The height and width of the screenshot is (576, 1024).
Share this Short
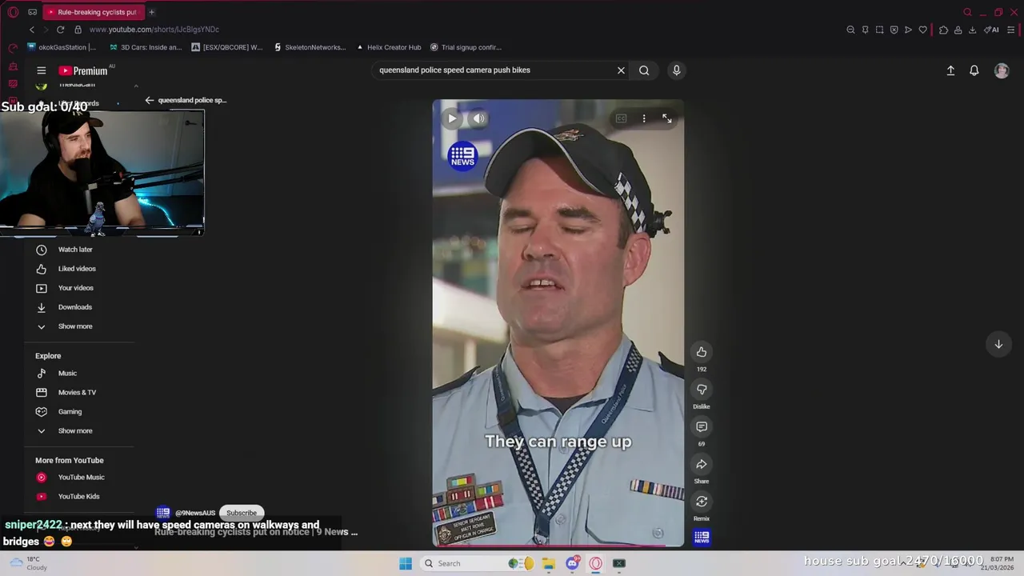tap(702, 464)
